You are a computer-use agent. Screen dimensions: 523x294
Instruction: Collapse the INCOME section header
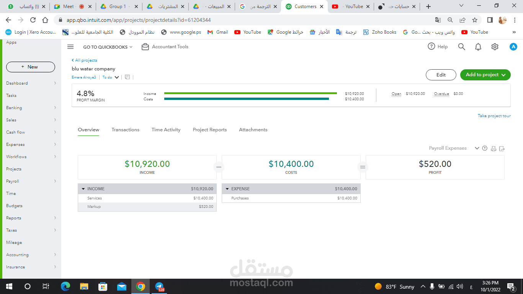(x=83, y=189)
